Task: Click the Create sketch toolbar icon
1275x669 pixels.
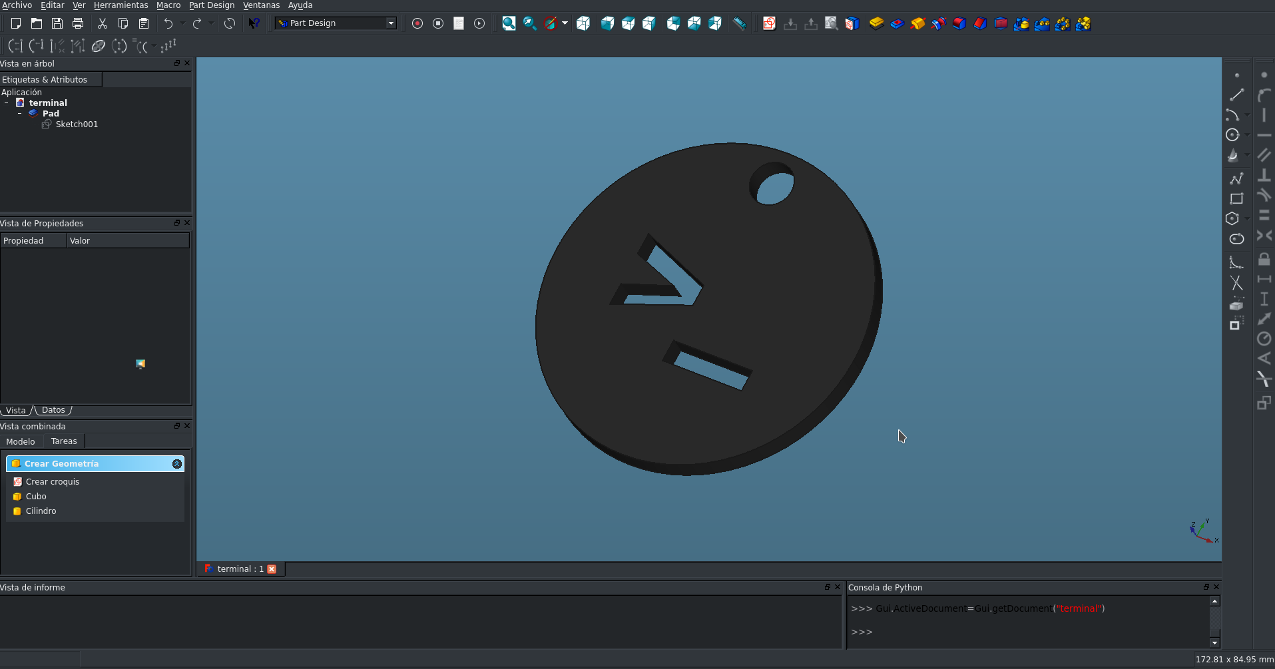Action: tap(769, 23)
